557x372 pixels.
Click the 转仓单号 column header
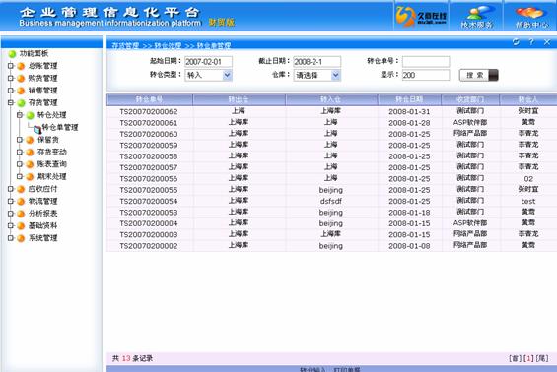coord(150,99)
